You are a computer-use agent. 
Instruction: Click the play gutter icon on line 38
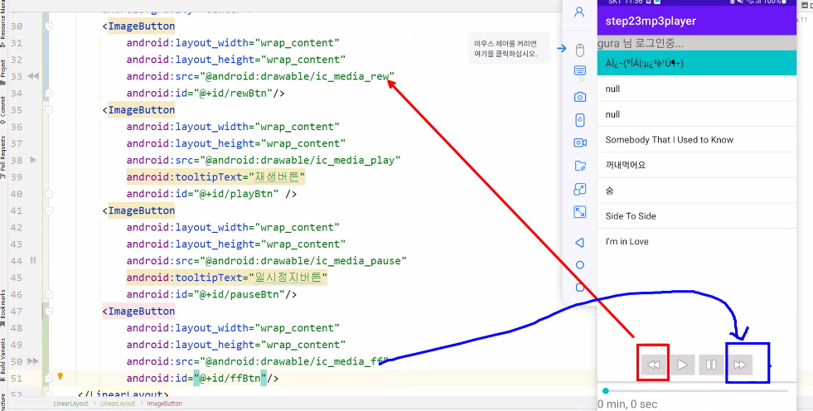click(x=33, y=160)
